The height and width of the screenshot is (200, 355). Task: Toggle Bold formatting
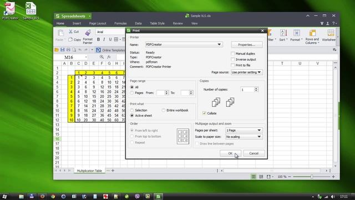click(x=98, y=39)
